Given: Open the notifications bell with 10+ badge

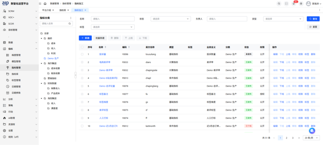Looking at the screenshot, I should (x=294, y=4).
